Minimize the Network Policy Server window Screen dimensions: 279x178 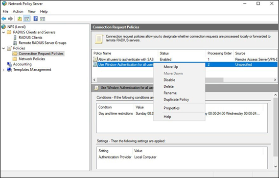pos(245,3)
